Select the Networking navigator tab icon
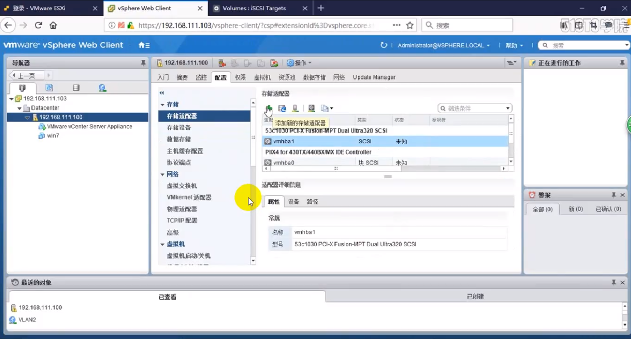 point(103,88)
